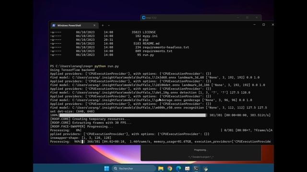Click the 35823 file size value

(136, 32)
